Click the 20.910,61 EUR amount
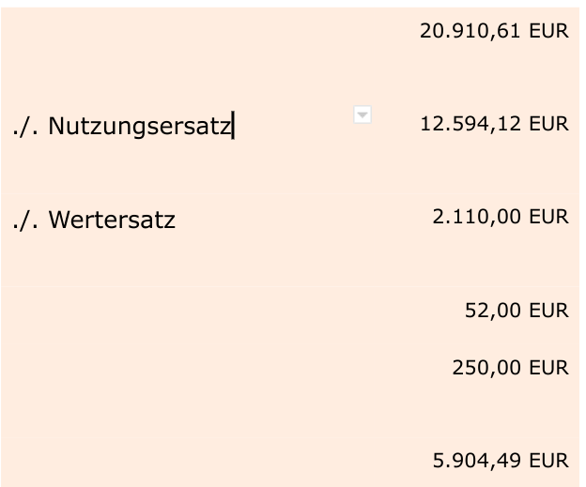This screenshot has width=586, height=487. [494, 31]
